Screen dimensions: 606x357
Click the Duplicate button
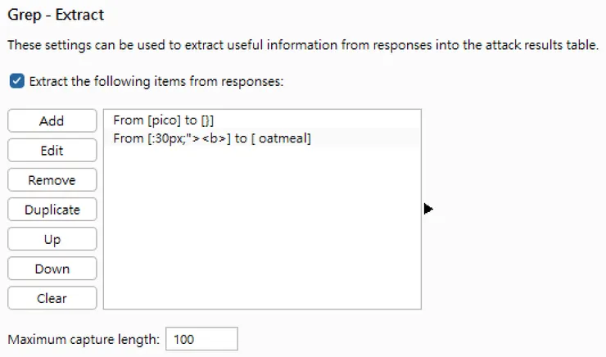(52, 210)
